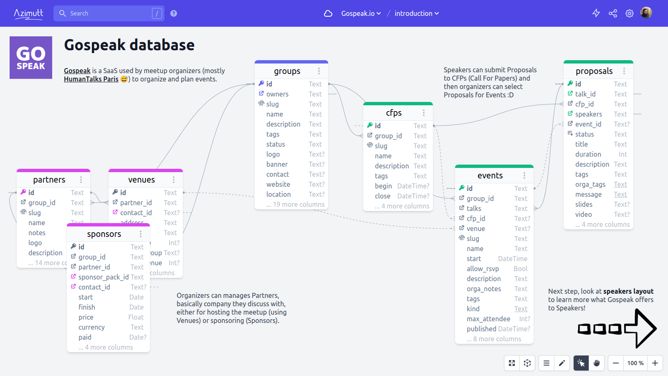
Task: Click the fit-to-screen icon
Action: coord(512,363)
